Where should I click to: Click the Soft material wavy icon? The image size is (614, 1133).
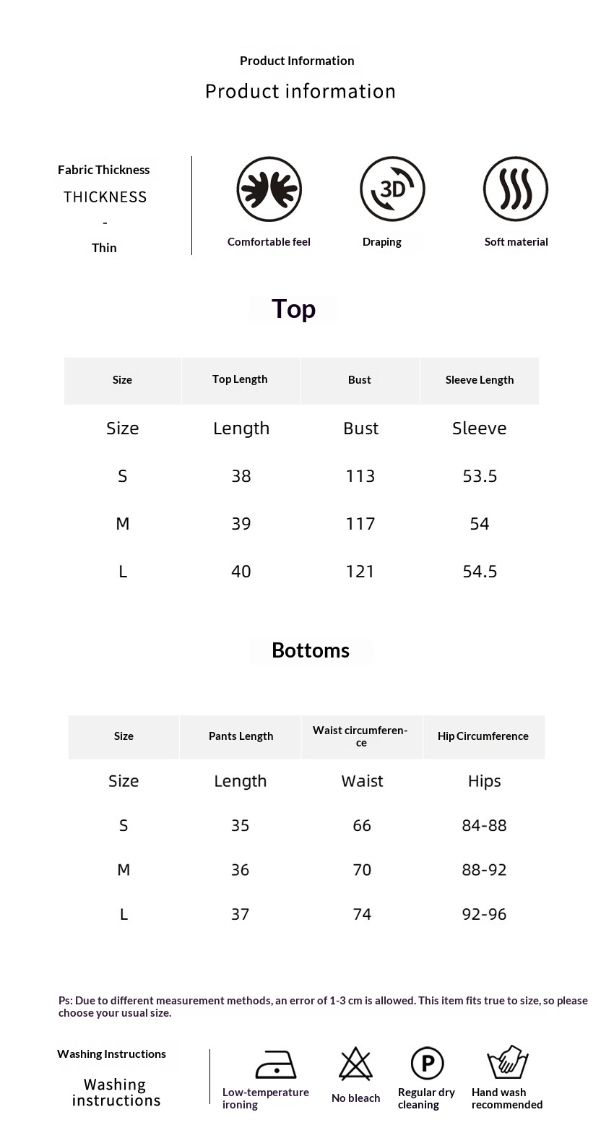click(516, 189)
